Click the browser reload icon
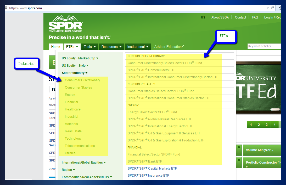Viewport: 286px width, 193px height. coord(272,8)
